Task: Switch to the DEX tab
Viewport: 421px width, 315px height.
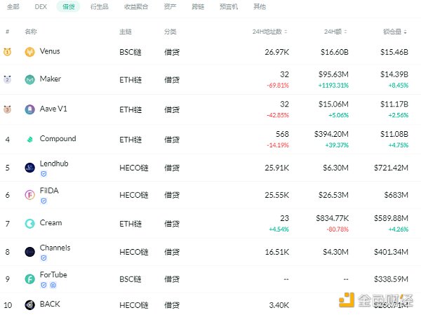Action: (41, 6)
